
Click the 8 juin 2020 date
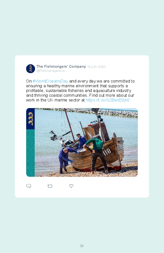pos(97,67)
